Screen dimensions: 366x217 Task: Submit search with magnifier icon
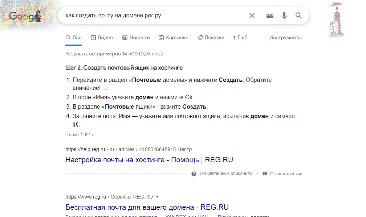click(298, 16)
